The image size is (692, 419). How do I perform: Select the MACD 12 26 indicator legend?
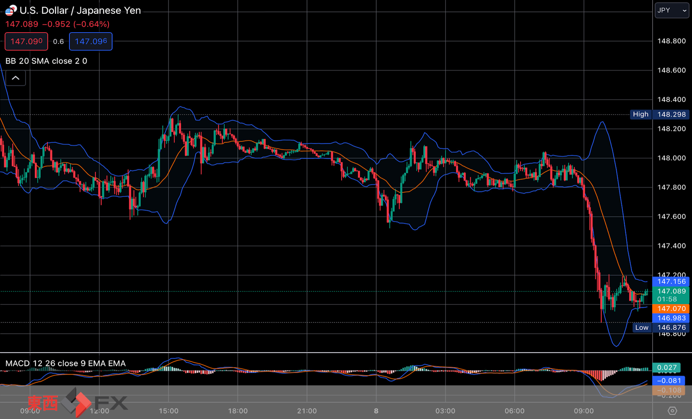(65, 363)
